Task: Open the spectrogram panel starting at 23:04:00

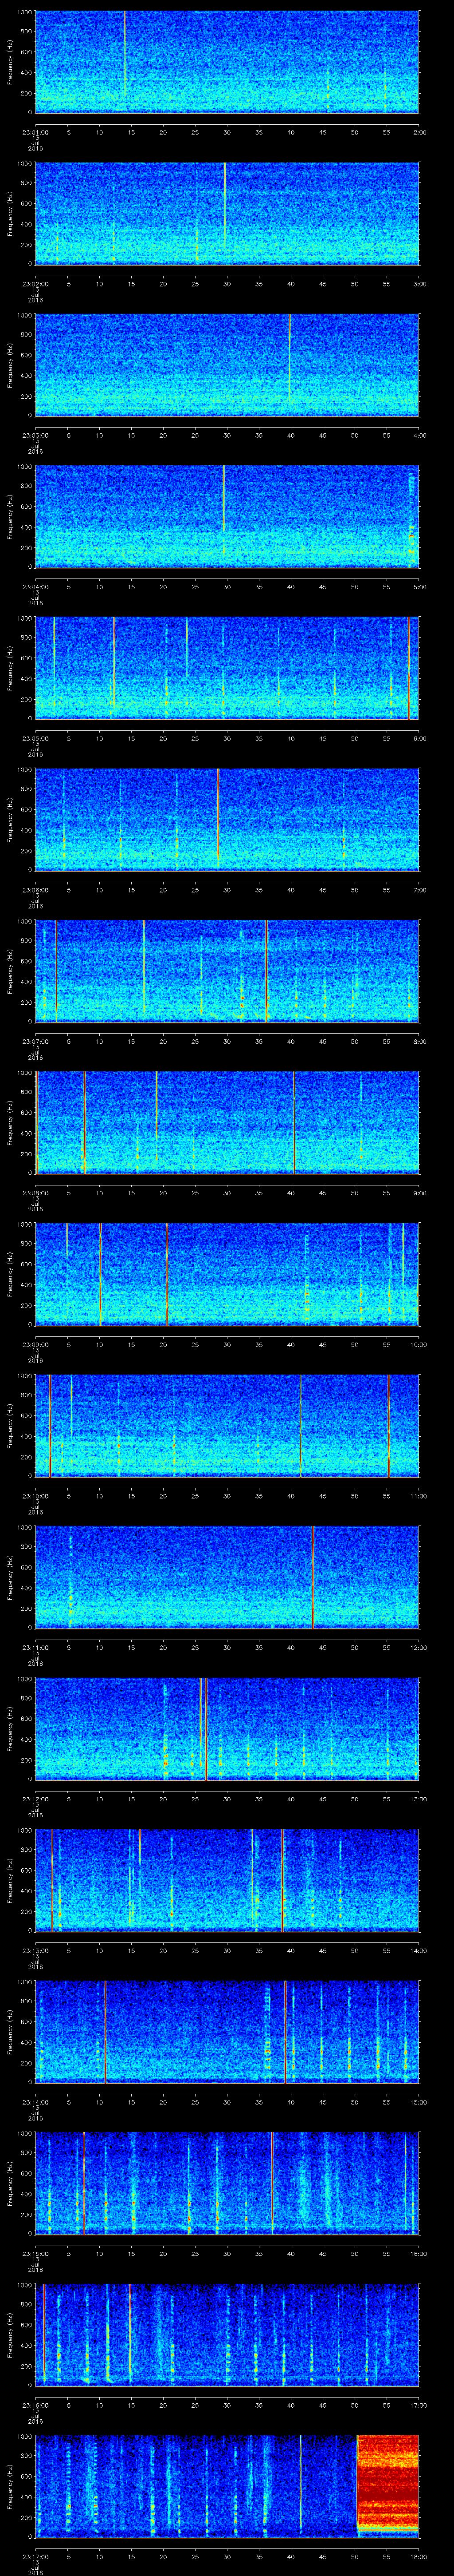Action: coord(227,516)
